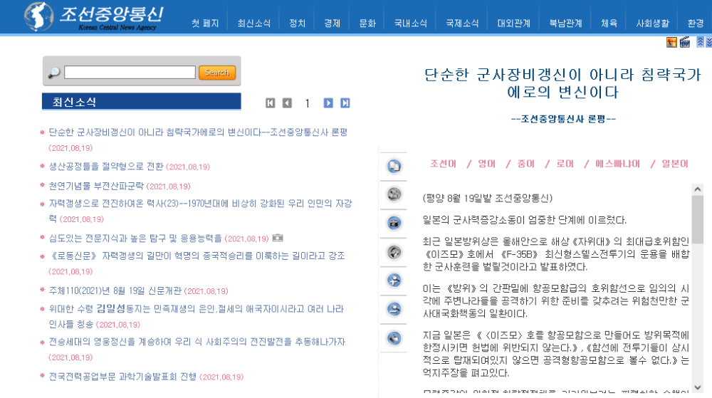The width and height of the screenshot is (712, 398).
Task: Open the 경제 menu item
Action: coord(332,23)
